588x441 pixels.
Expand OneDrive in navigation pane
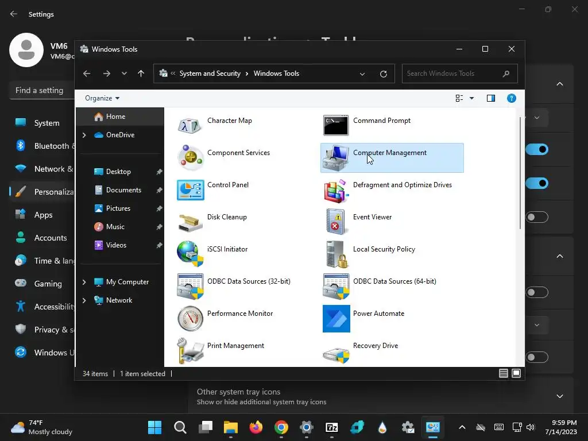(x=84, y=135)
